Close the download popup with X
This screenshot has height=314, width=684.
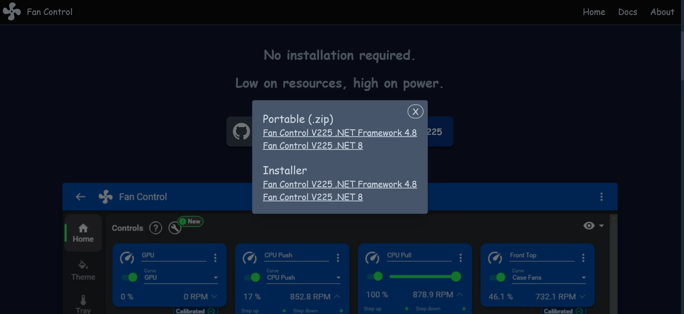415,112
